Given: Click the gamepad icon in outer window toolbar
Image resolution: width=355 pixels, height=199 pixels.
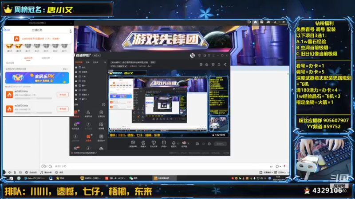Looking at the screenshot, I should 268,22.
